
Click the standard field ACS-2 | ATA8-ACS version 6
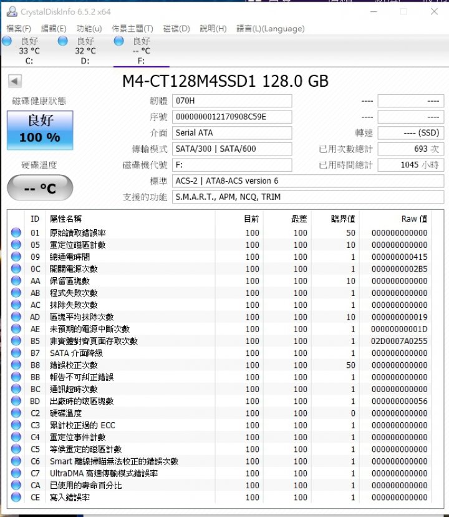pyautogui.click(x=308, y=181)
